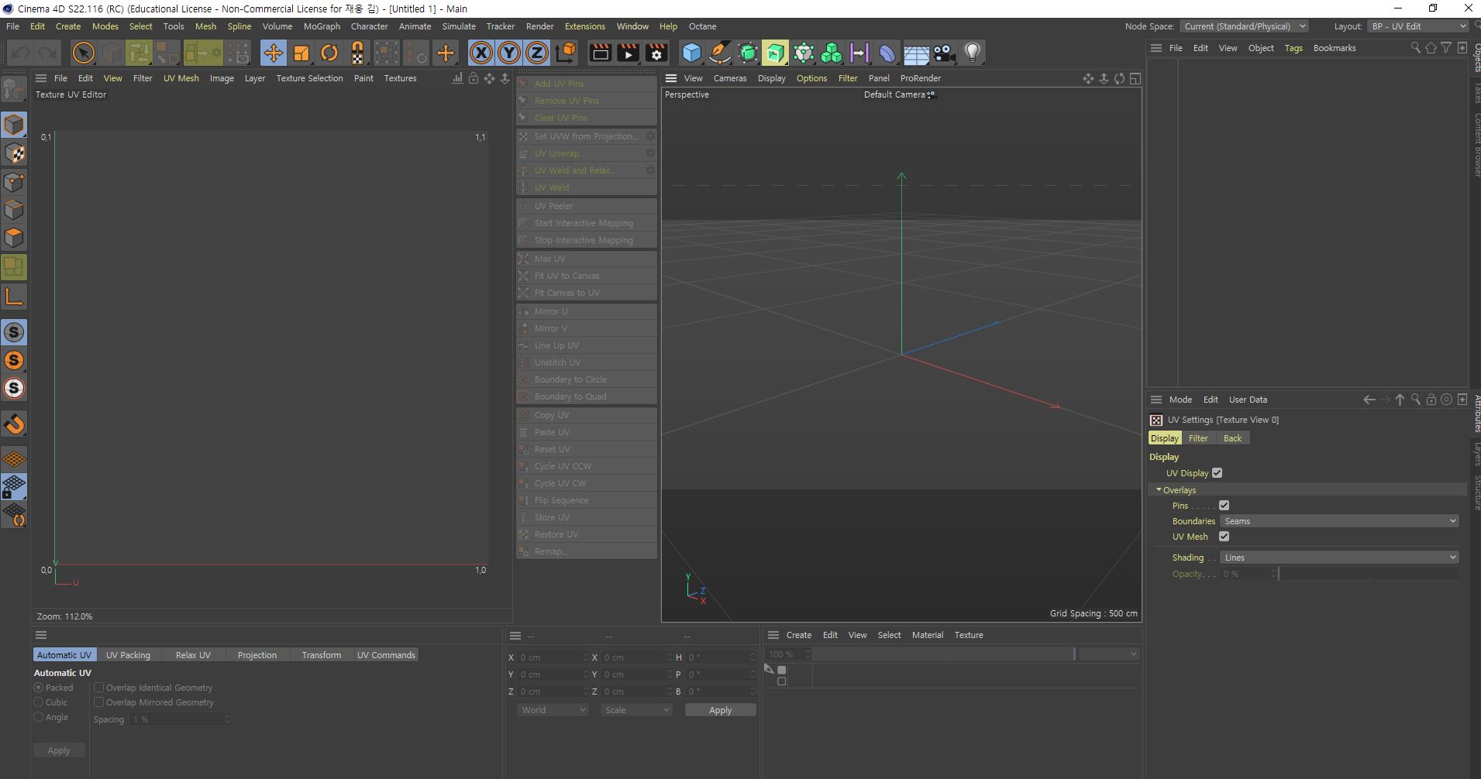Open the UV Mesh menu in UV editor
Image resolution: width=1481 pixels, height=779 pixels.
click(x=181, y=78)
